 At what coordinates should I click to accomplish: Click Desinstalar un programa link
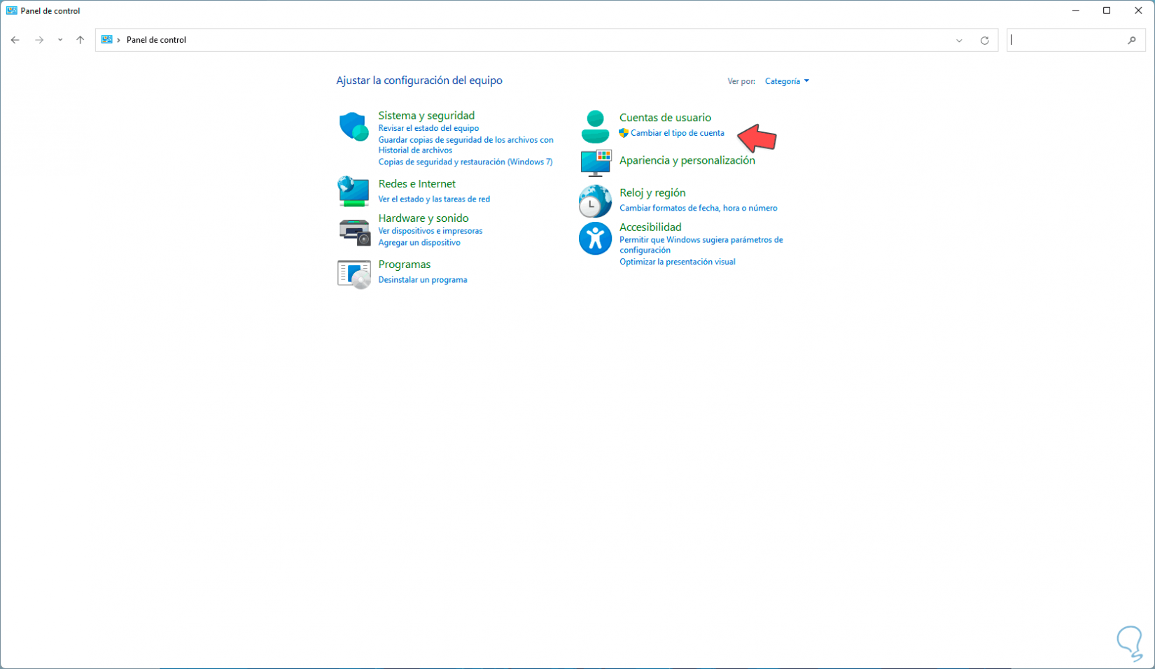coord(422,280)
